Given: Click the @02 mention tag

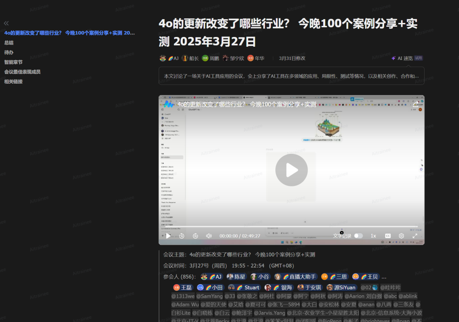Looking at the screenshot, I should click(x=369, y=288).
